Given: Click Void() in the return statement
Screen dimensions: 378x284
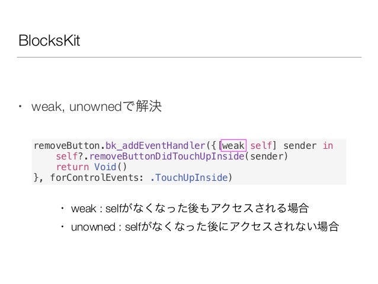Looking at the screenshot, I should point(110,167).
